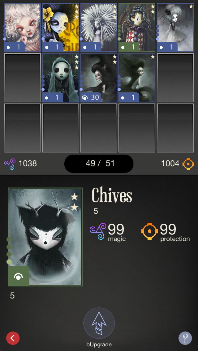Image resolution: width=198 pixels, height=351 pixels.
Task: Tap the eye 30 badge on dark-haired card
Action: (91, 97)
